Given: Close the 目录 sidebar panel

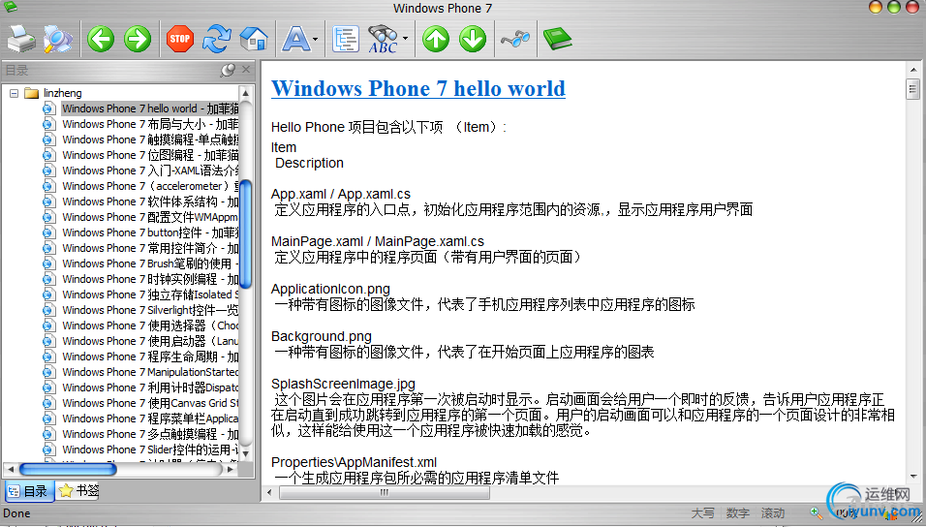Looking at the screenshot, I should pyautogui.click(x=246, y=70).
